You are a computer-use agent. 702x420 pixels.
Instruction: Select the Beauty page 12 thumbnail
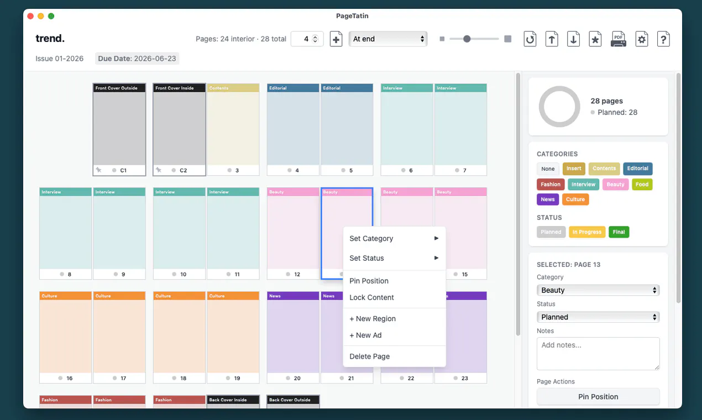tap(293, 233)
